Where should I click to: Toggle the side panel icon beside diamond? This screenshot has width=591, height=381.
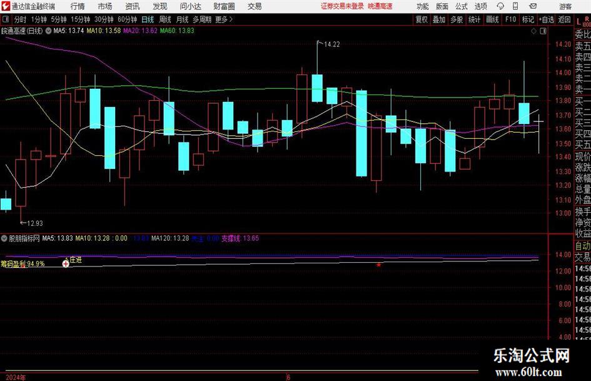pyautogui.click(x=543, y=31)
